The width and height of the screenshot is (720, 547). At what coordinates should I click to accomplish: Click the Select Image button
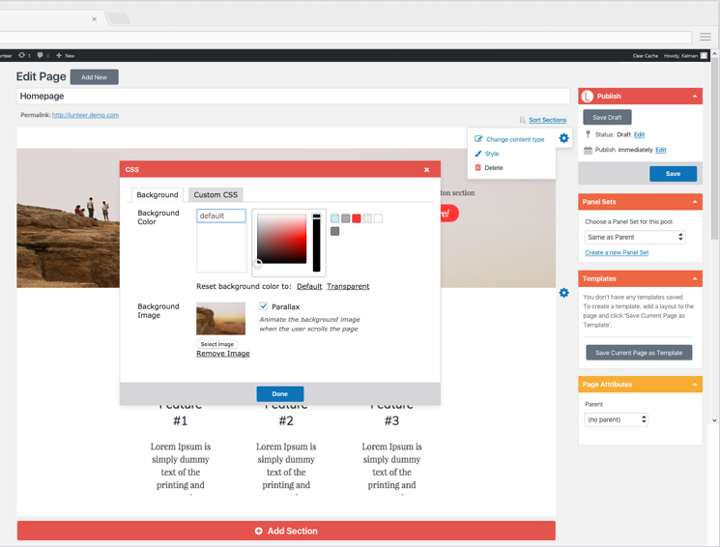(216, 344)
